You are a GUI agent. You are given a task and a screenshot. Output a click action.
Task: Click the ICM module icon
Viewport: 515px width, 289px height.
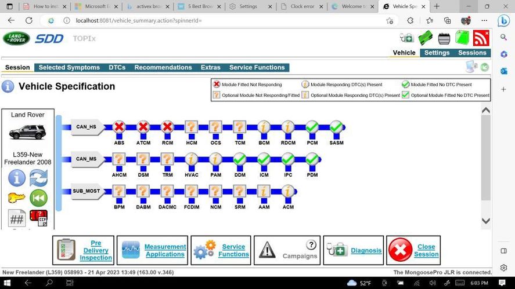pos(264,159)
